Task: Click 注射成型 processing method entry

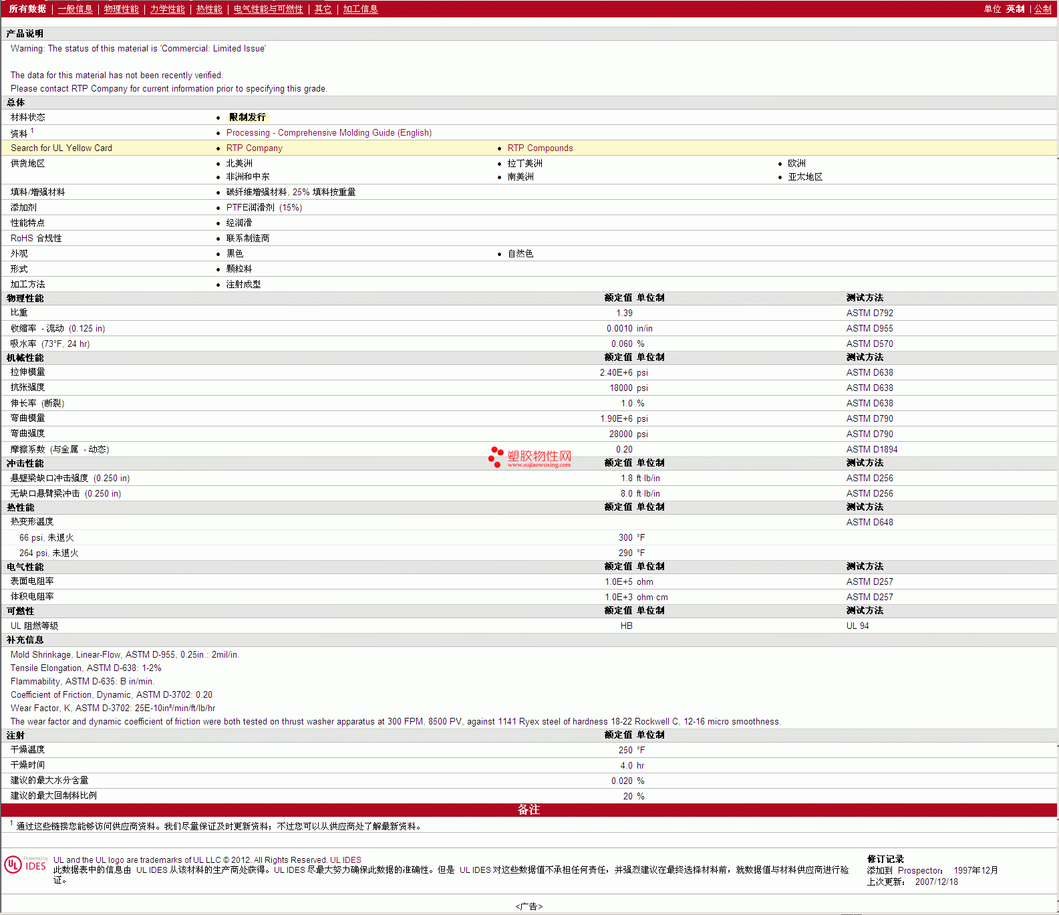Action: pos(243,284)
